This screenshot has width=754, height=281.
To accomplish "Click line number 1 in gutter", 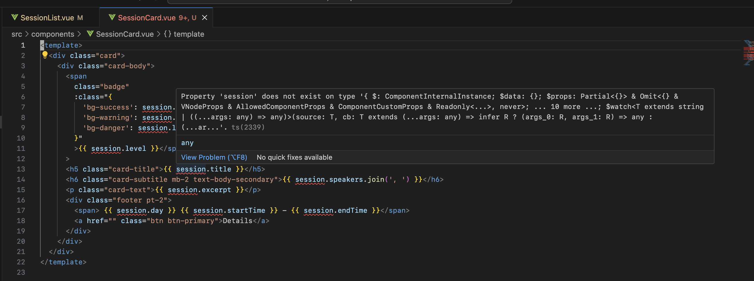I will [x=23, y=45].
